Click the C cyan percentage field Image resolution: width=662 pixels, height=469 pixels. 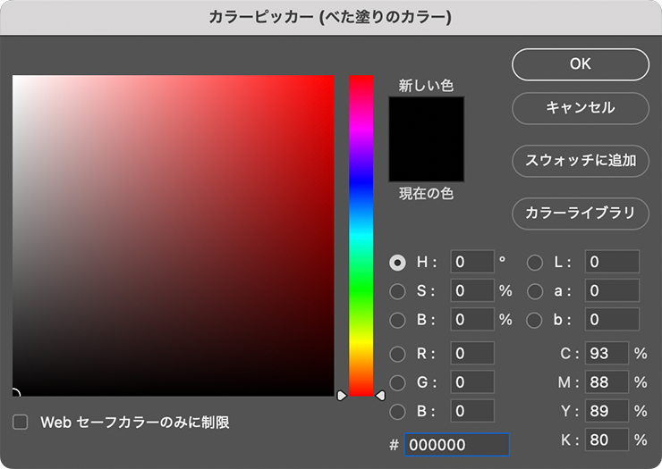point(606,354)
